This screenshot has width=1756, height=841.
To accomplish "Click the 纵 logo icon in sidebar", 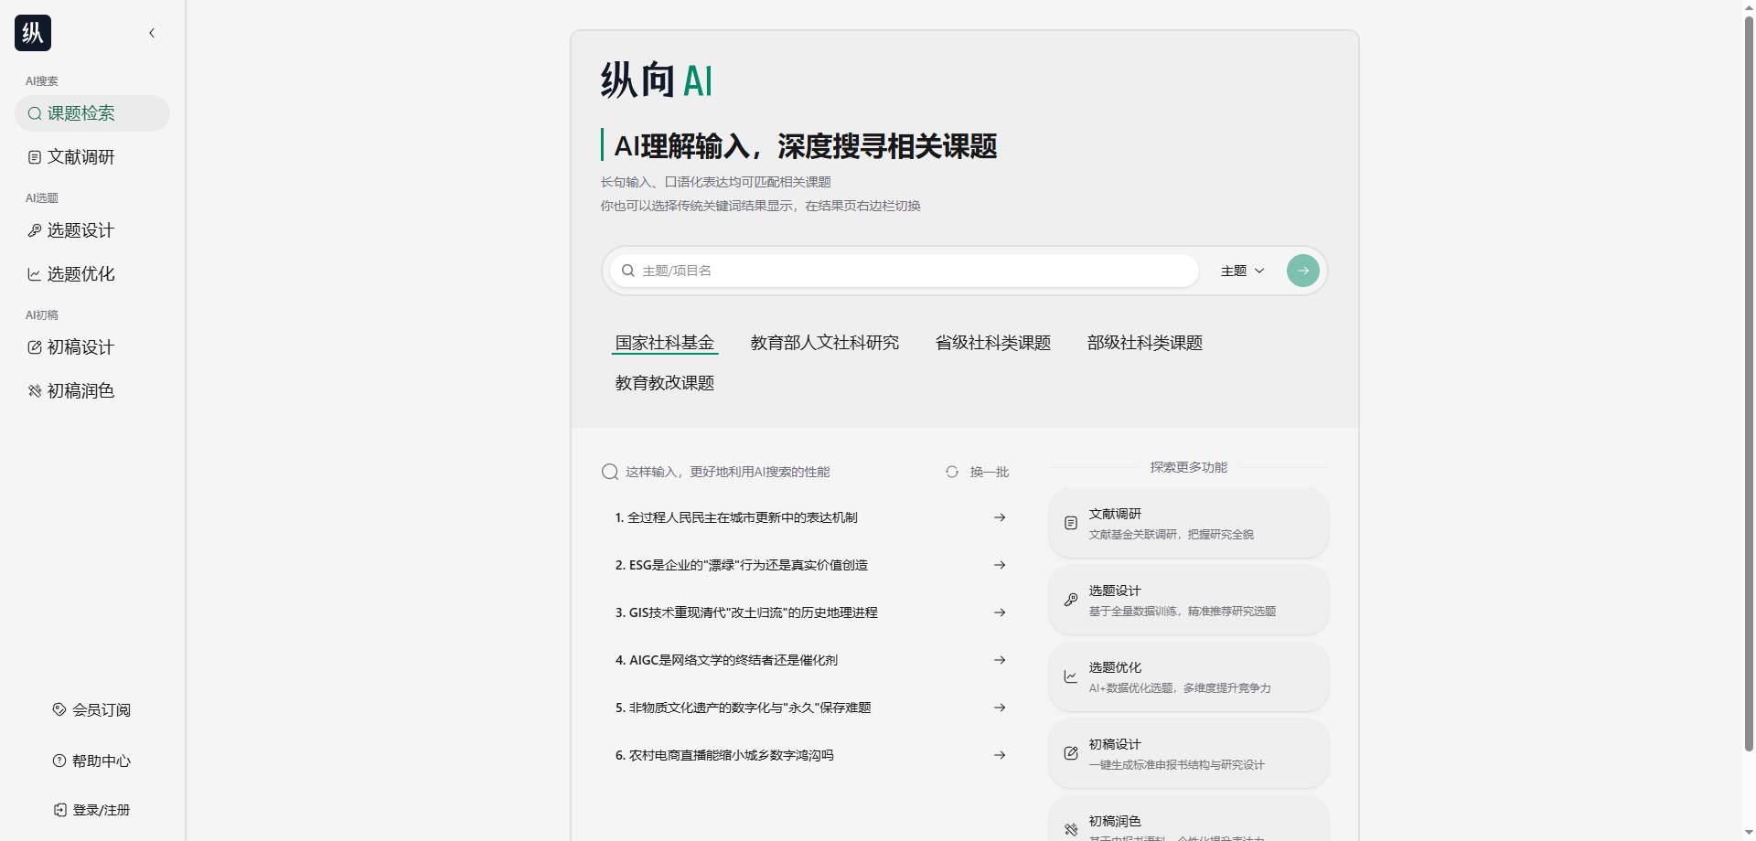I will [x=33, y=33].
